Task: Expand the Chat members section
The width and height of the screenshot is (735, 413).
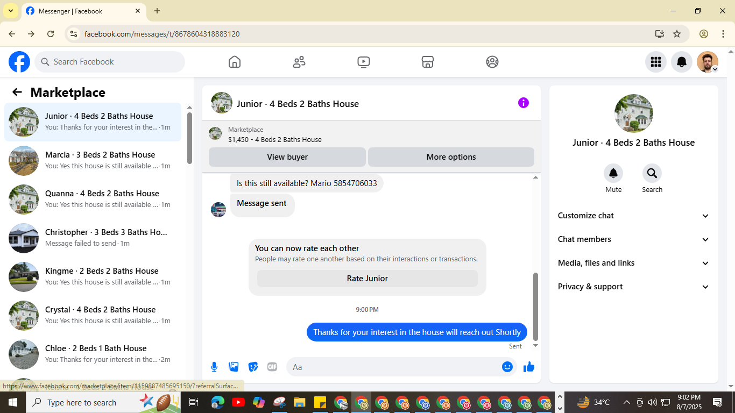Action: pos(634,239)
